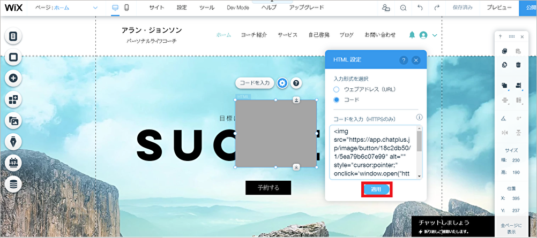The image size is (537, 238).
Task: Open the Pages and Menu sidebar icon
Action: click(x=13, y=36)
